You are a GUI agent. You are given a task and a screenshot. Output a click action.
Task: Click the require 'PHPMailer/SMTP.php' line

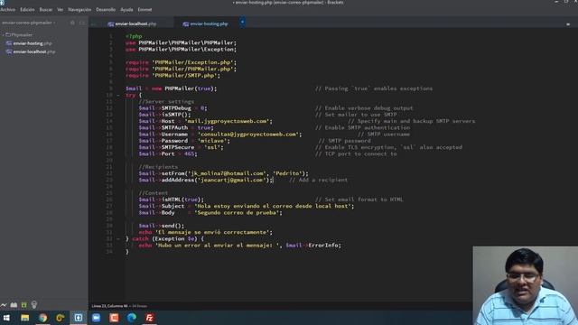coord(172,76)
